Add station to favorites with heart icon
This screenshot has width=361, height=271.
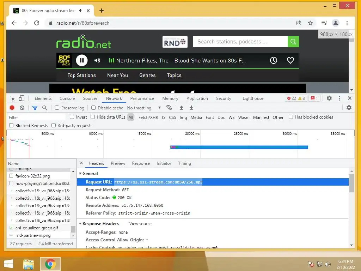click(x=290, y=60)
